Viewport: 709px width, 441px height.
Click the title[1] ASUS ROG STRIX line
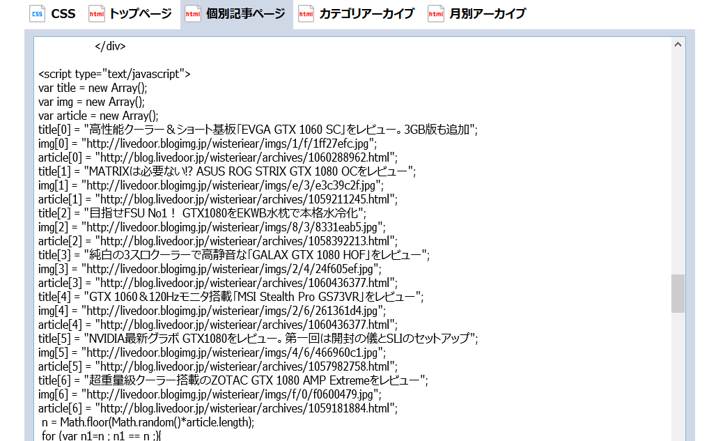click(227, 171)
